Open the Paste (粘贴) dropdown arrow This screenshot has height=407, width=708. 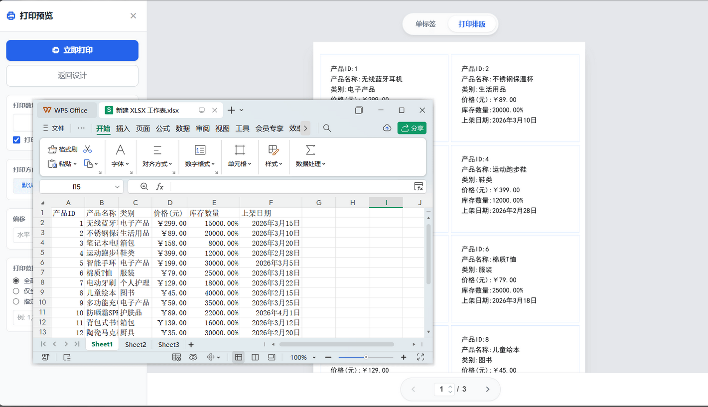pos(75,164)
